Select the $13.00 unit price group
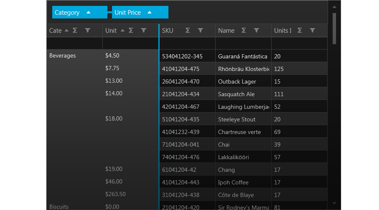 click(x=131, y=81)
